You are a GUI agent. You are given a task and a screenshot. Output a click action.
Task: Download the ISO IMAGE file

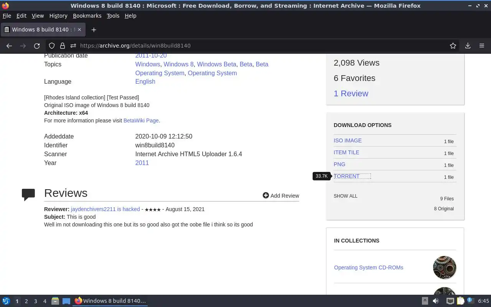(x=348, y=140)
